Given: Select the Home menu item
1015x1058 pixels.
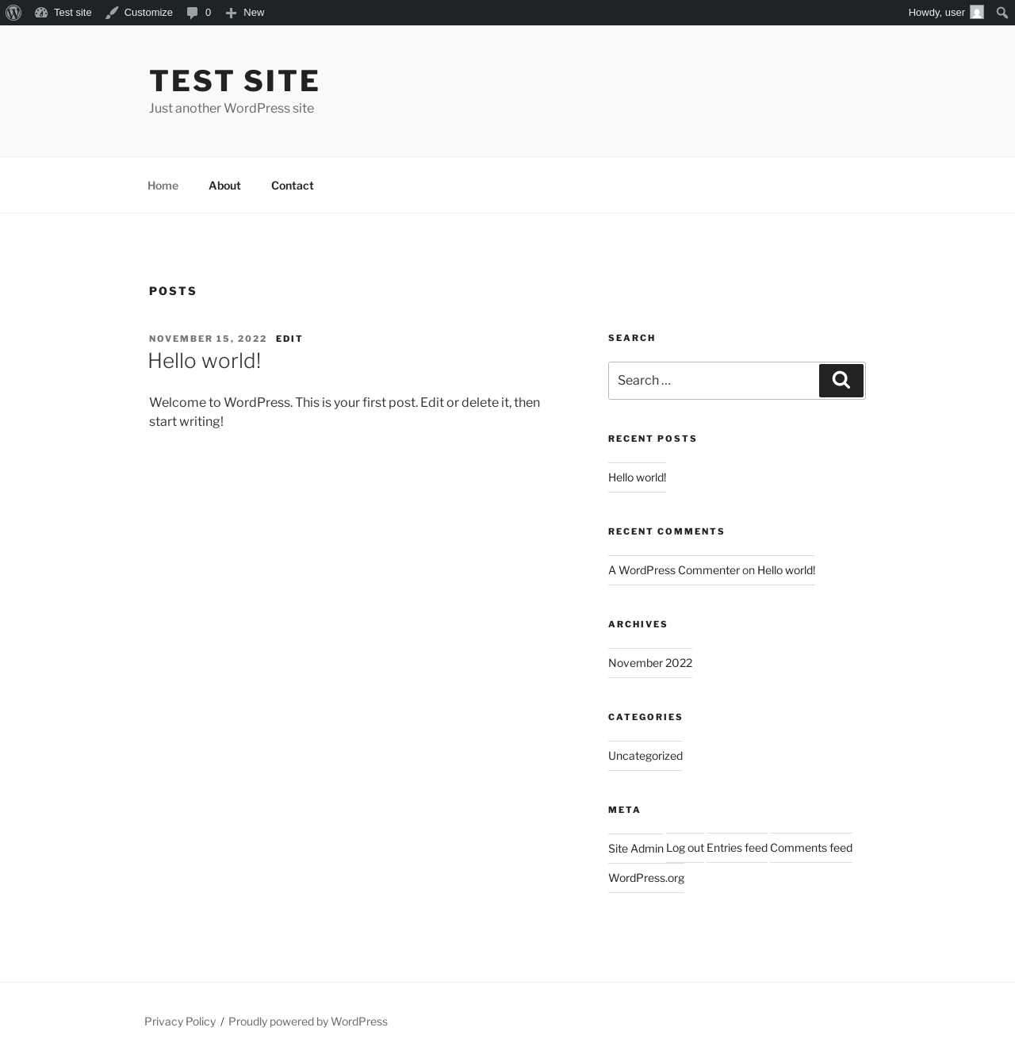Looking at the screenshot, I should coord(163,186).
